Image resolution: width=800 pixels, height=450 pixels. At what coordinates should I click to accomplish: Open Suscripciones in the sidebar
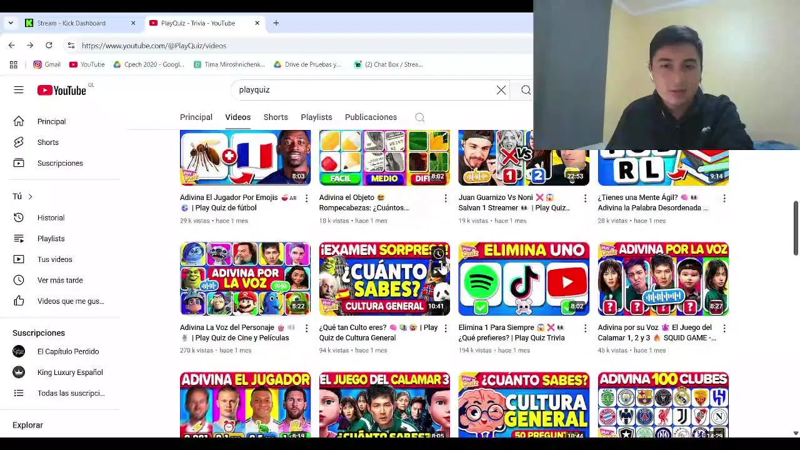click(x=60, y=163)
